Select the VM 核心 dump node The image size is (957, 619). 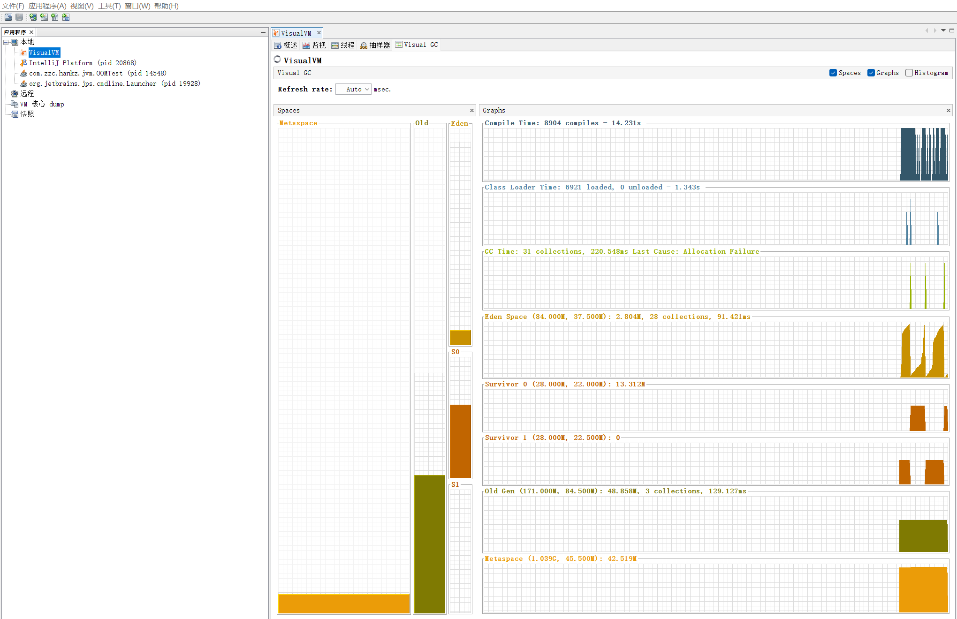pos(42,104)
